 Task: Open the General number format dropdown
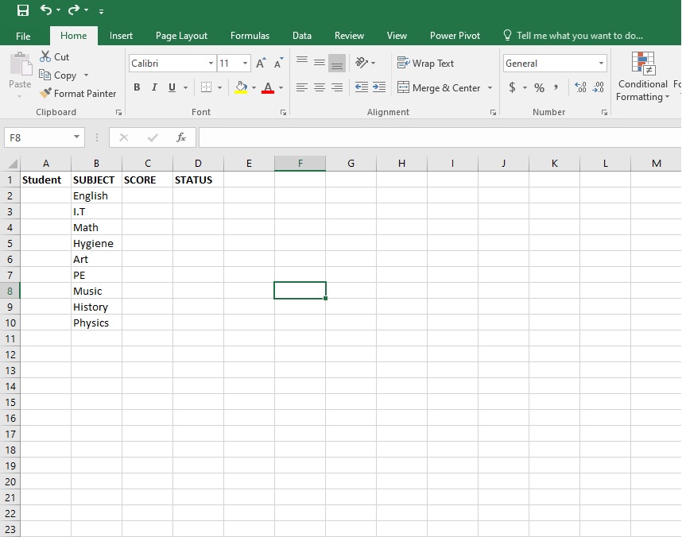point(600,63)
